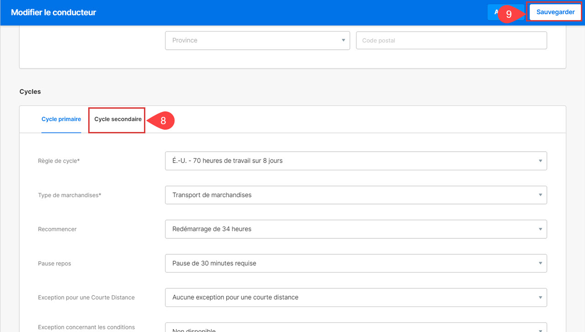Screen dimensions: 585x332
Task: Click the Type de marchandises field label
Action: click(69, 195)
